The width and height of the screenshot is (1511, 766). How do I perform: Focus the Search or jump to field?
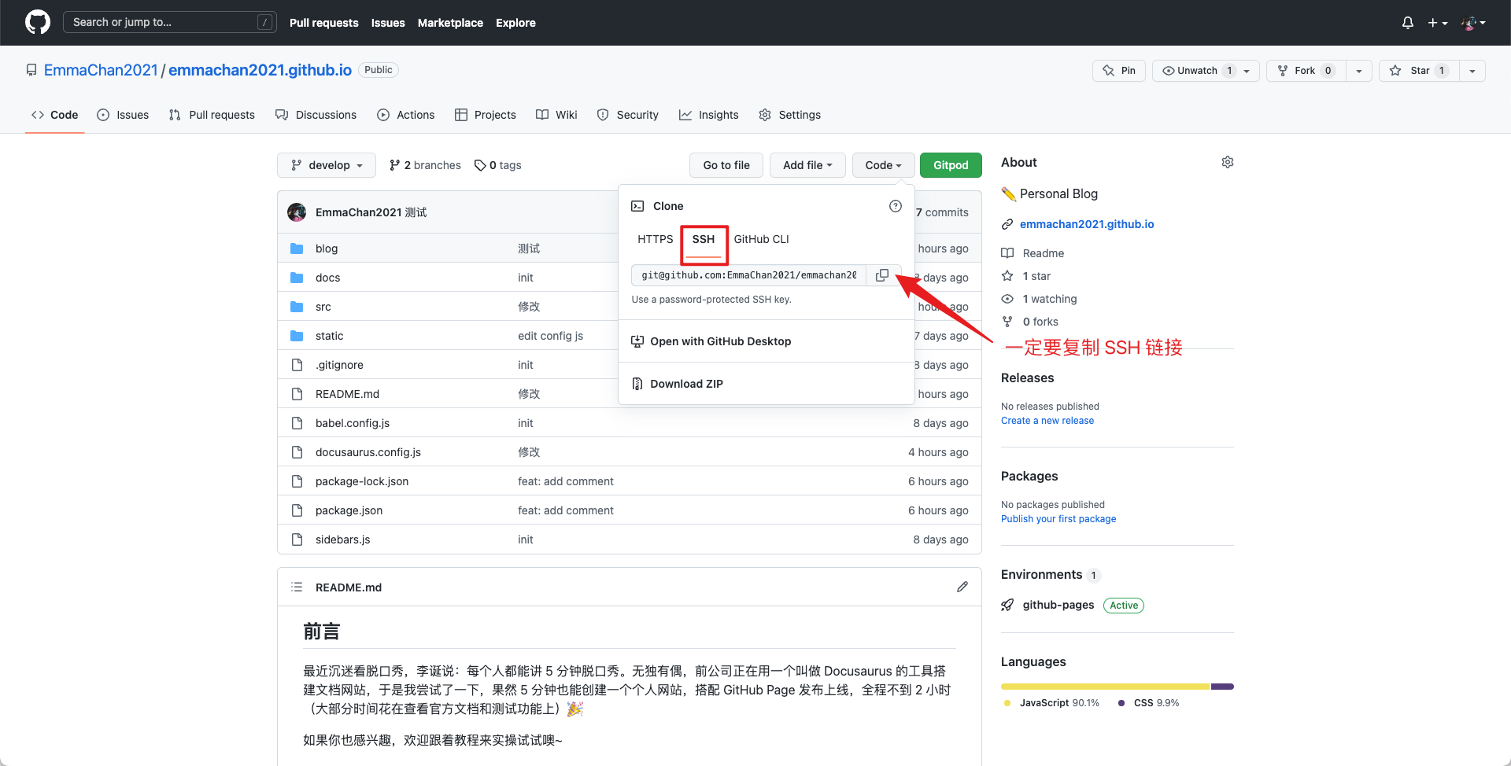click(170, 22)
